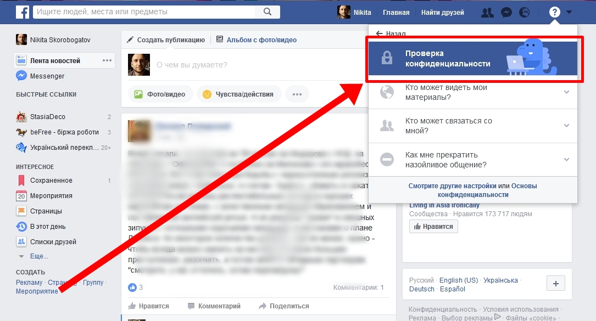This screenshot has width=596, height=321.
Task: Open Messenger from the left sidebar
Action: point(47,76)
